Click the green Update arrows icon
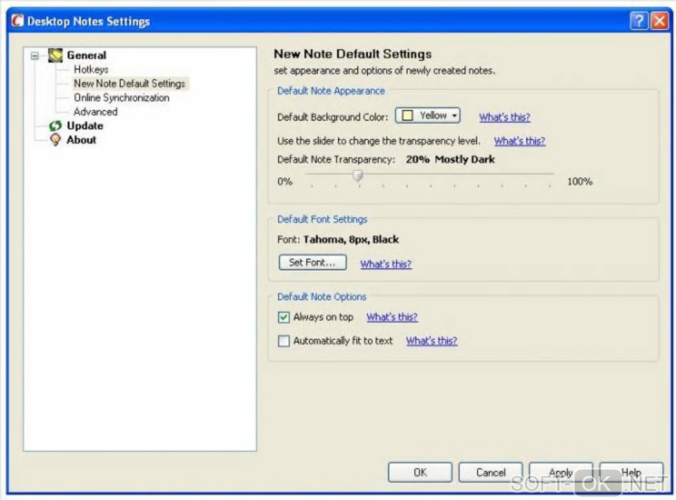 [56, 126]
